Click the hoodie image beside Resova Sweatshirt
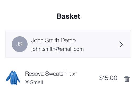Viewport: 137px width, 101px height. coord(13,78)
